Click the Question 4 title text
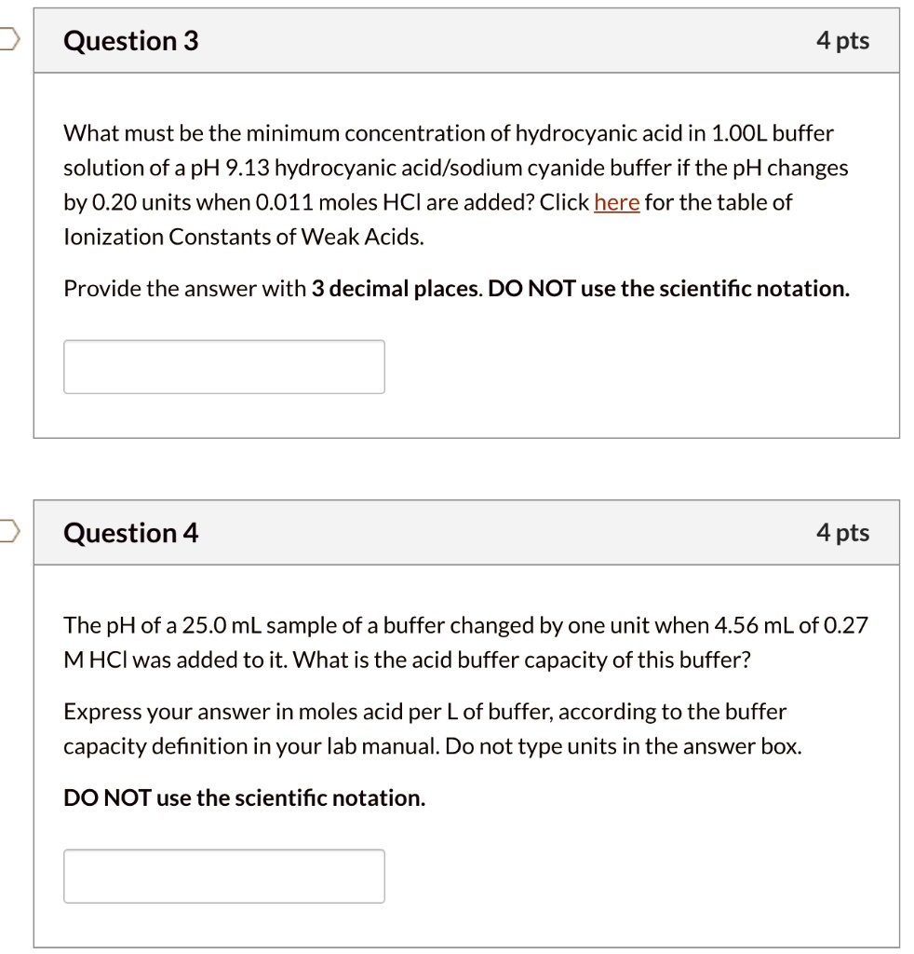914x954 pixels. tap(129, 532)
